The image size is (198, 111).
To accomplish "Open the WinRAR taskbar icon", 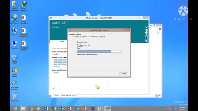I will (x=92, y=109).
